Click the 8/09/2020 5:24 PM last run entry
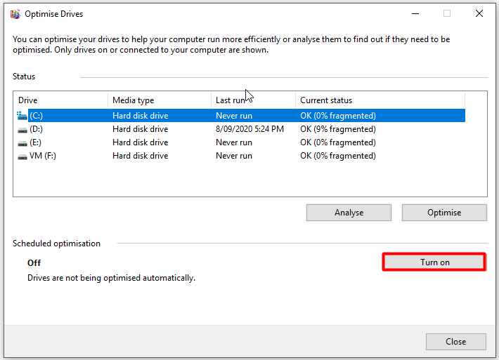The height and width of the screenshot is (360, 499). pos(249,129)
